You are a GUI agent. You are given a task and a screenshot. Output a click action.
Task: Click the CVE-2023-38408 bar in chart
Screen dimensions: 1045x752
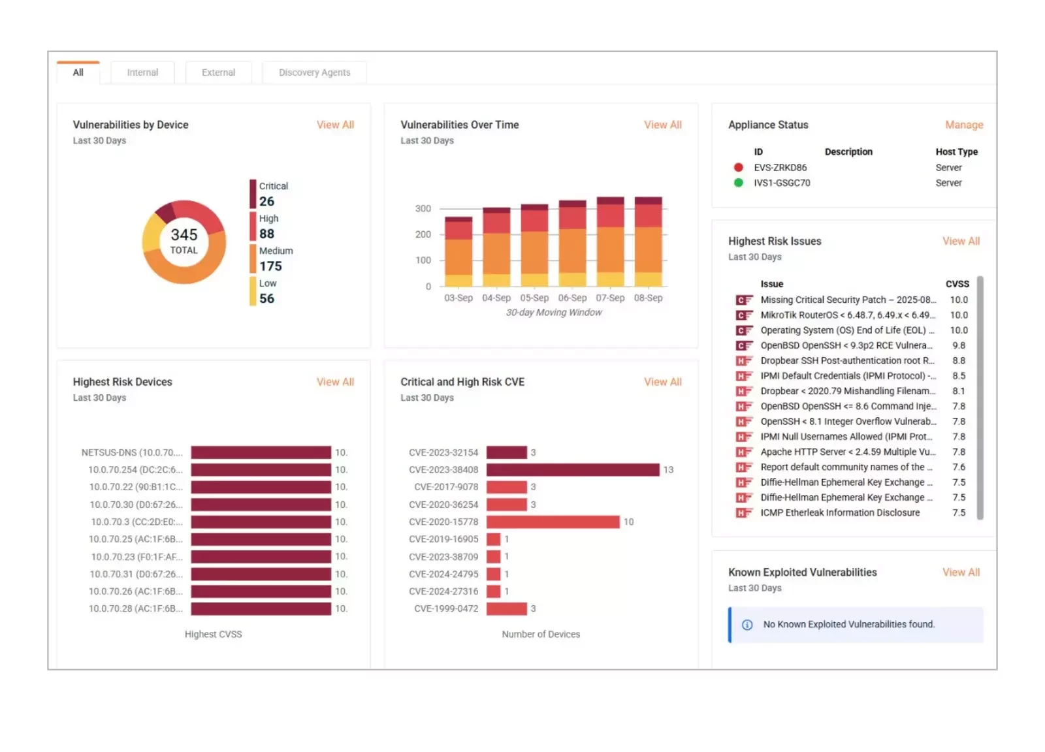pos(572,470)
